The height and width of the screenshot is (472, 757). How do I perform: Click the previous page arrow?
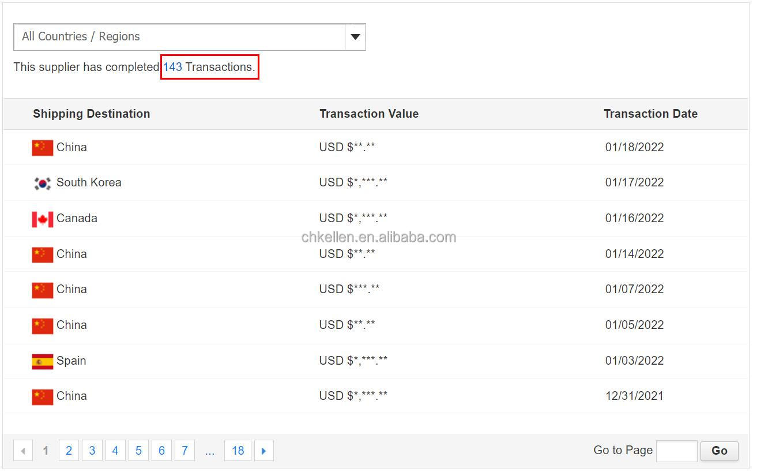click(x=23, y=451)
